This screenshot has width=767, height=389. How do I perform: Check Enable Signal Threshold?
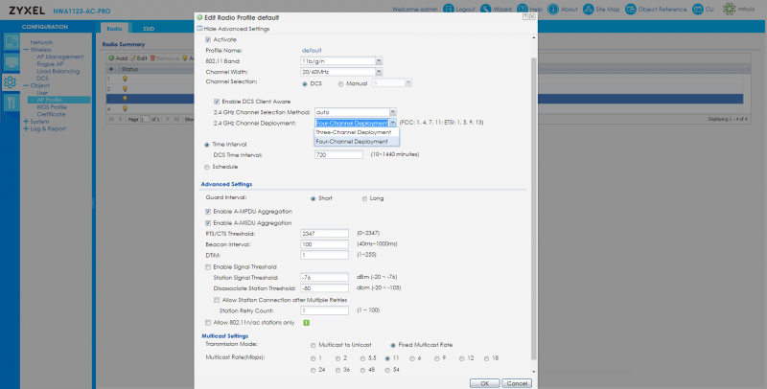click(208, 267)
